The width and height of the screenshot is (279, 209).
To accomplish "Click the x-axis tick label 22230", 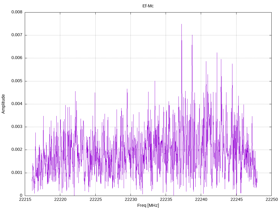I will 131,199.
